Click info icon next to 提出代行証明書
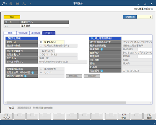The image size is (156, 125). [x=25, y=76]
